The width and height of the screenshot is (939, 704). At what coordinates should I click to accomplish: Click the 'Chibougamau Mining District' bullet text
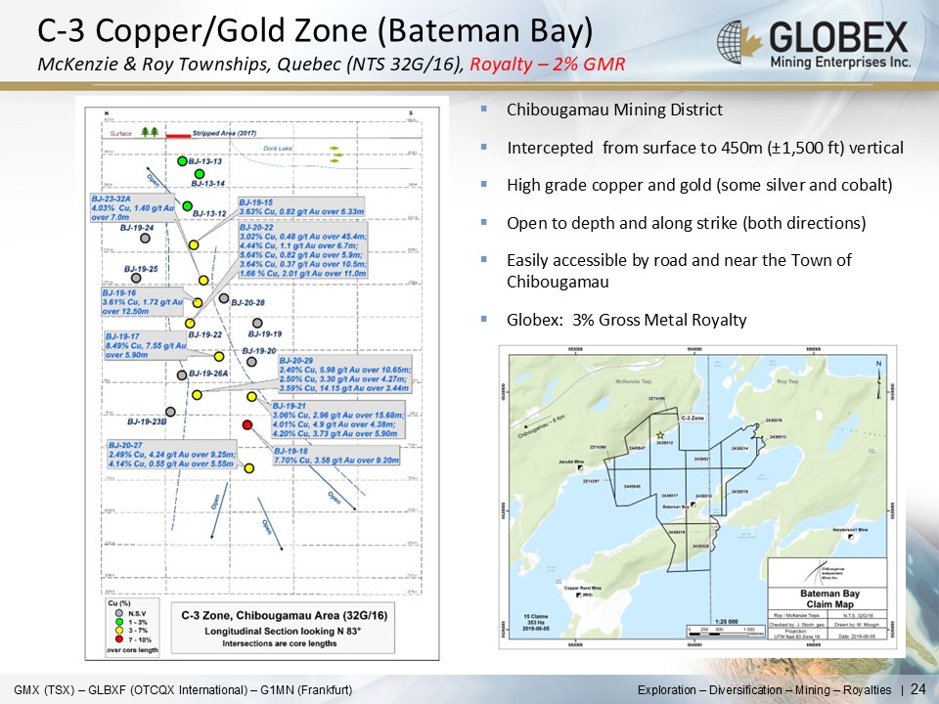(614, 110)
